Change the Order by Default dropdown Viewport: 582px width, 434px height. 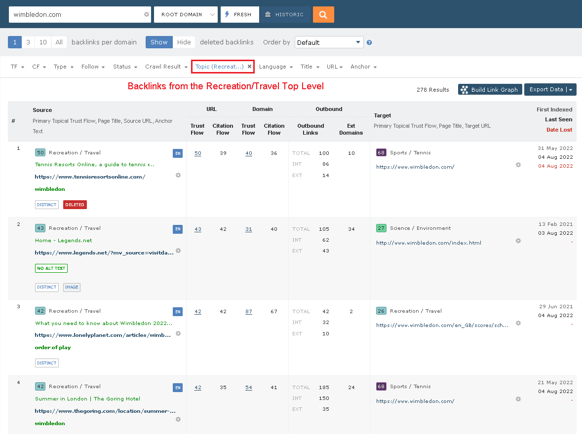coord(329,42)
